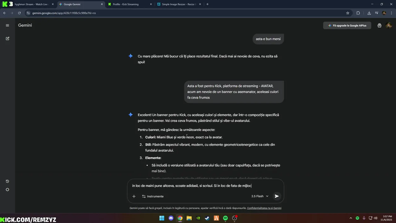Open Steam from the taskbar
The image size is (396, 223).
pos(207,218)
